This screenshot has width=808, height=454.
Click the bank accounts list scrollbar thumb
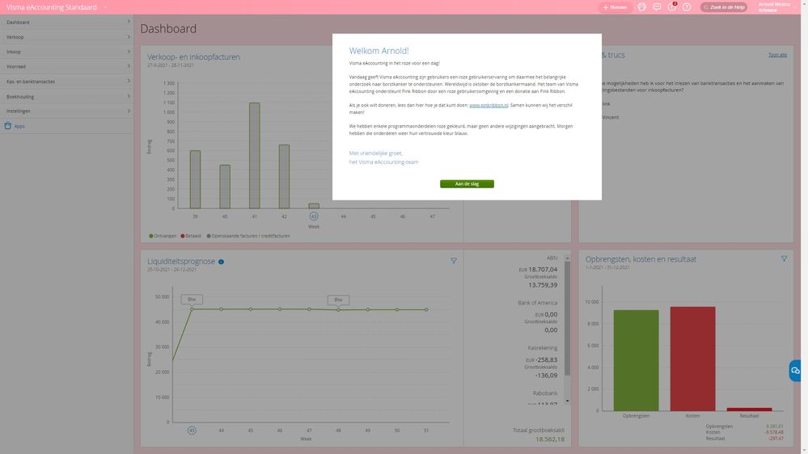(x=567, y=318)
